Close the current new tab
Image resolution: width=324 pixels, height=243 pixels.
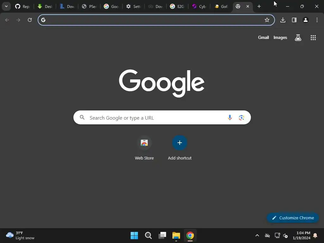click(x=247, y=6)
